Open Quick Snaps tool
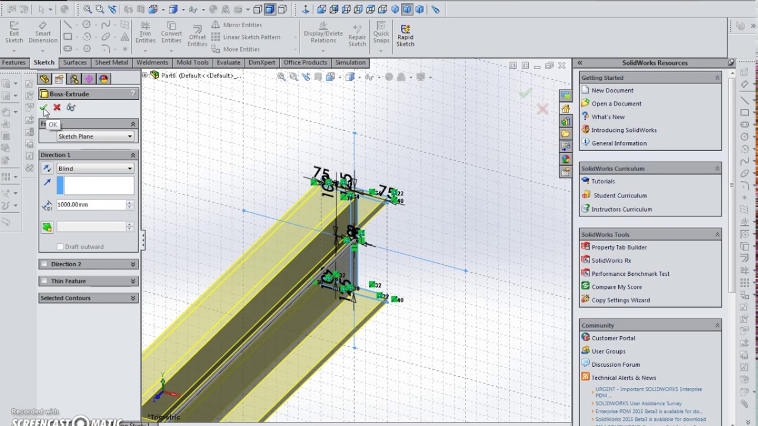This screenshot has height=426, width=758. 381,33
